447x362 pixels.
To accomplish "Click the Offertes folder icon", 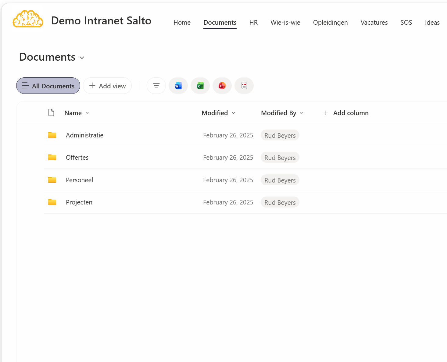I will coord(52,157).
